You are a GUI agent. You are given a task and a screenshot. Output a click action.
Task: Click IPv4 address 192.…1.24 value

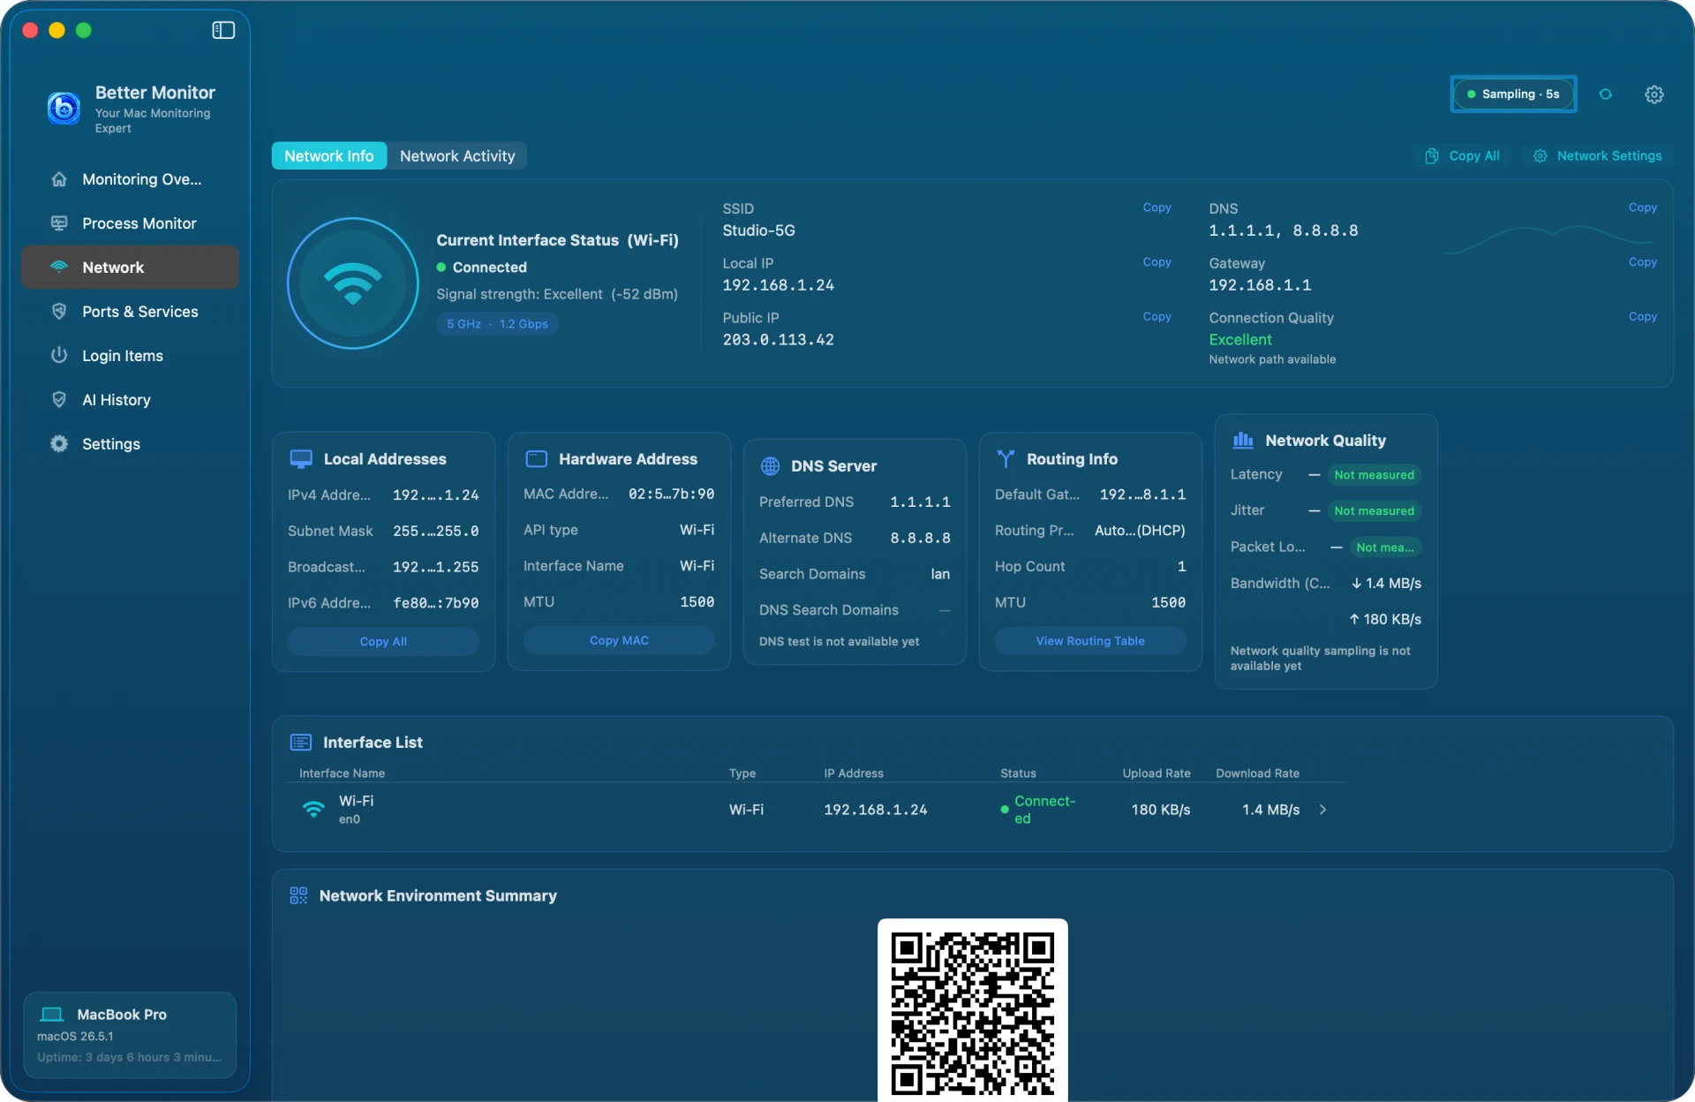pos(435,495)
